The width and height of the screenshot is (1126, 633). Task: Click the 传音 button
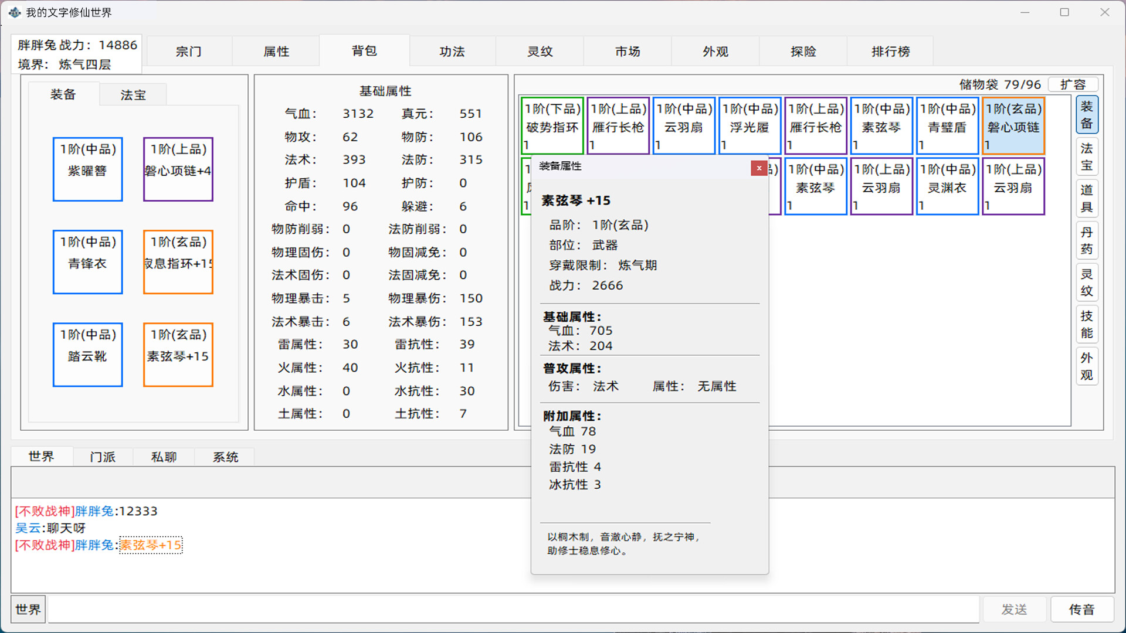coord(1082,609)
